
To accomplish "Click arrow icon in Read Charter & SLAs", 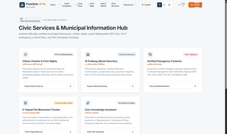I will [70, 86].
